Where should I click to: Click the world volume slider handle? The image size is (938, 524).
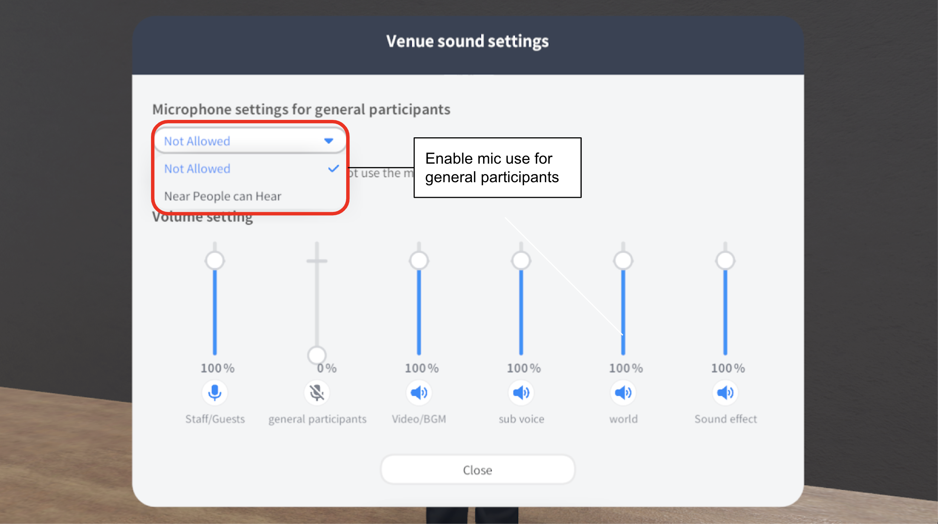(623, 261)
